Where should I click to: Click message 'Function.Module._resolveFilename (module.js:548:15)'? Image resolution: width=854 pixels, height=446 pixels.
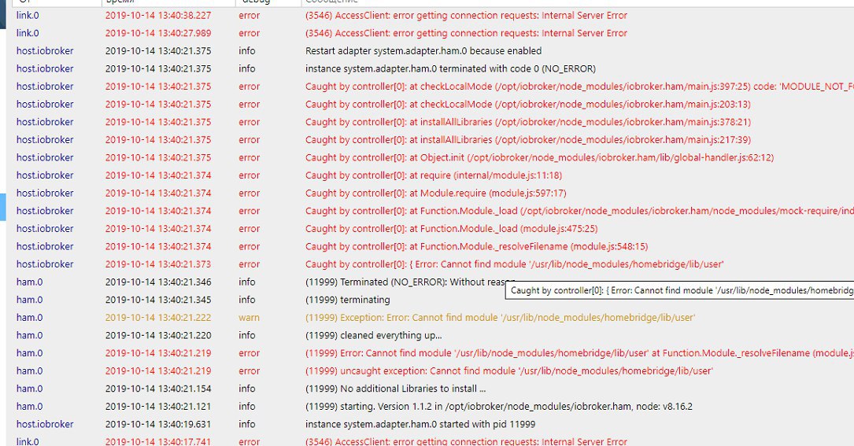click(476, 246)
